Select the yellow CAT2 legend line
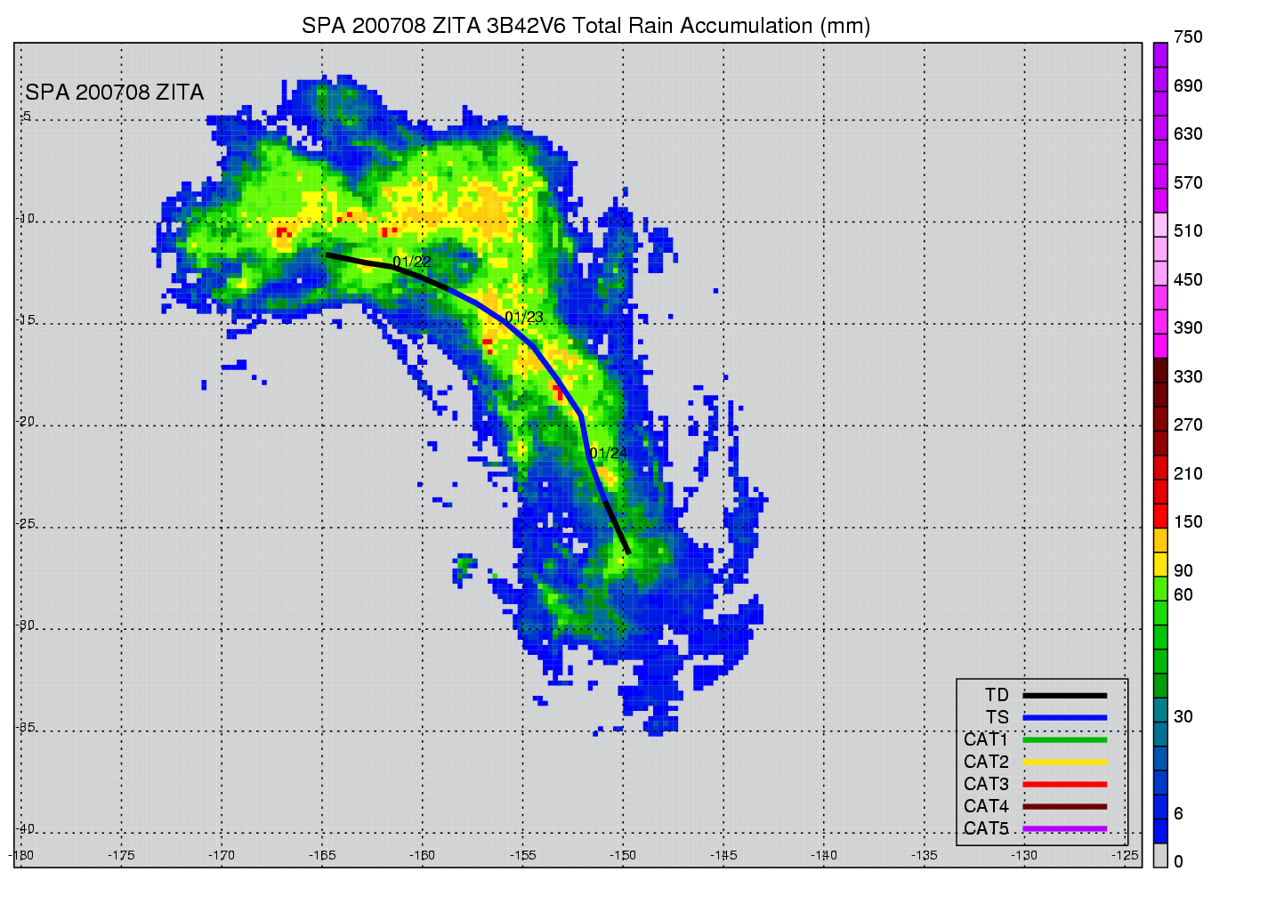The image size is (1268, 912). click(1064, 763)
